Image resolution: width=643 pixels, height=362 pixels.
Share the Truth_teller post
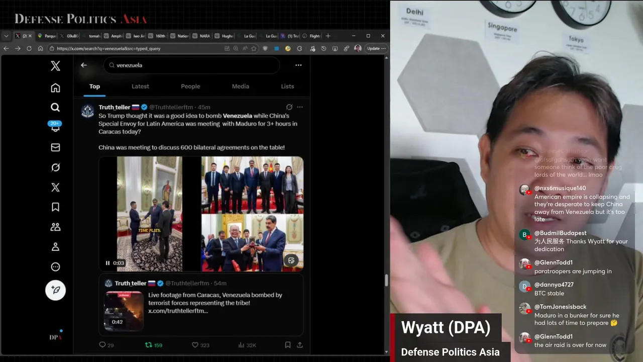pyautogui.click(x=300, y=345)
